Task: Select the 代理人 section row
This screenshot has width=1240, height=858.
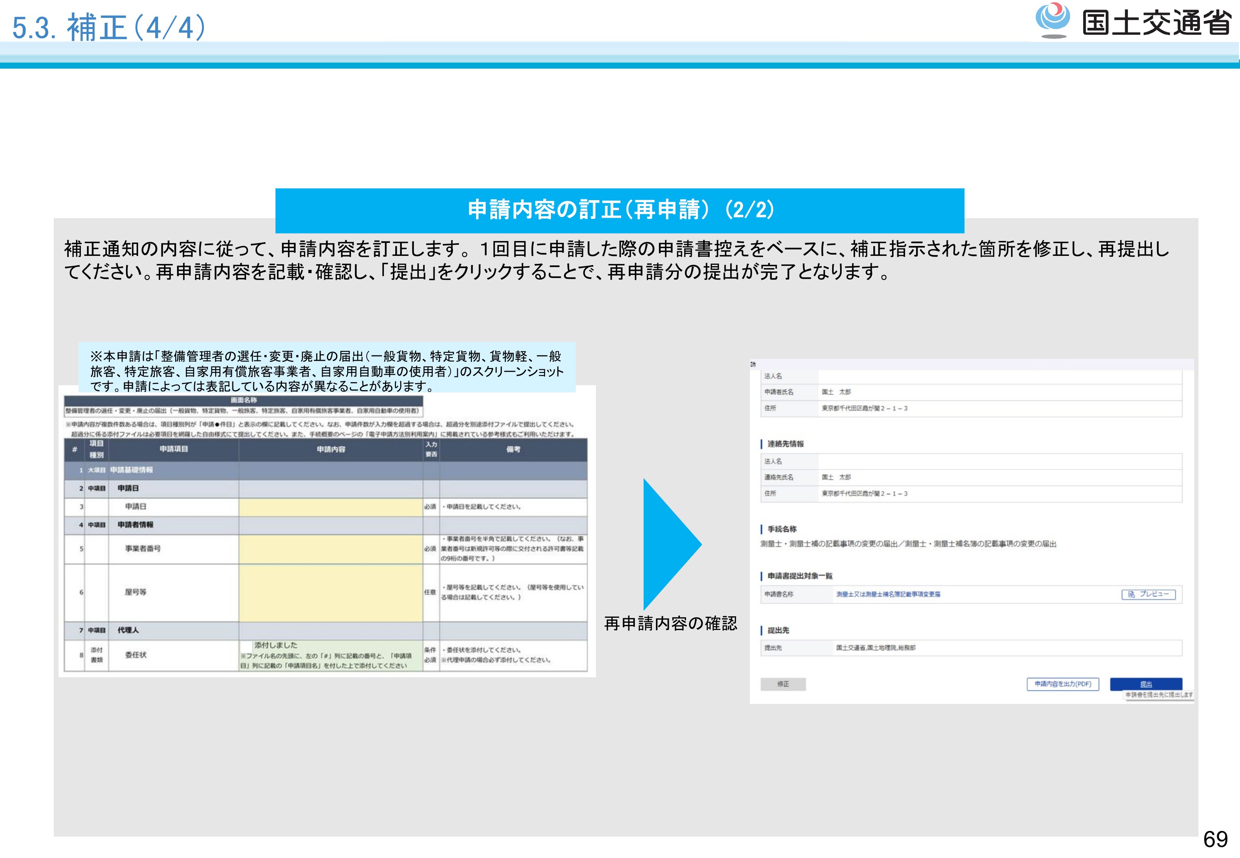Action: point(128,630)
